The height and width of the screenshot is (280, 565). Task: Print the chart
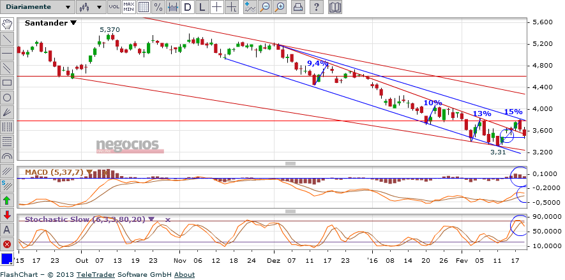tap(298, 7)
